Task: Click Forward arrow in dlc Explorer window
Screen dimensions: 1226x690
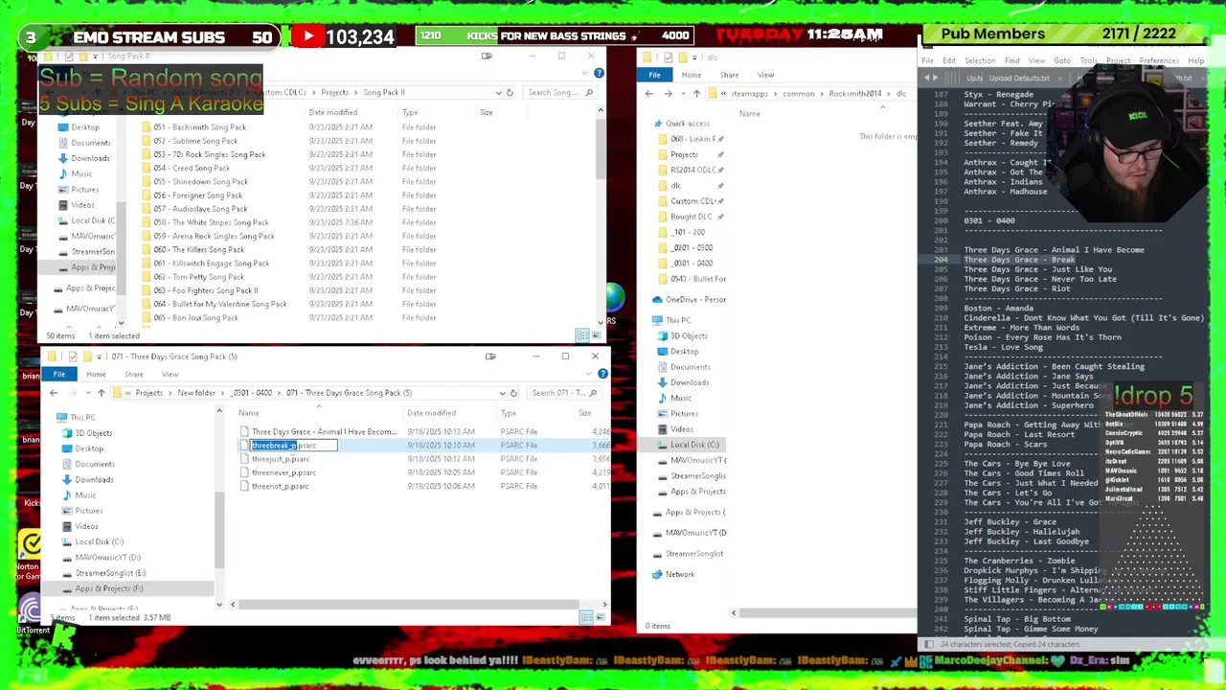Action: coord(667,94)
